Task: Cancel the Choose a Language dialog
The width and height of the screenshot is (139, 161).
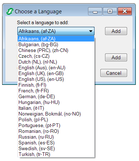Action: [114, 73]
